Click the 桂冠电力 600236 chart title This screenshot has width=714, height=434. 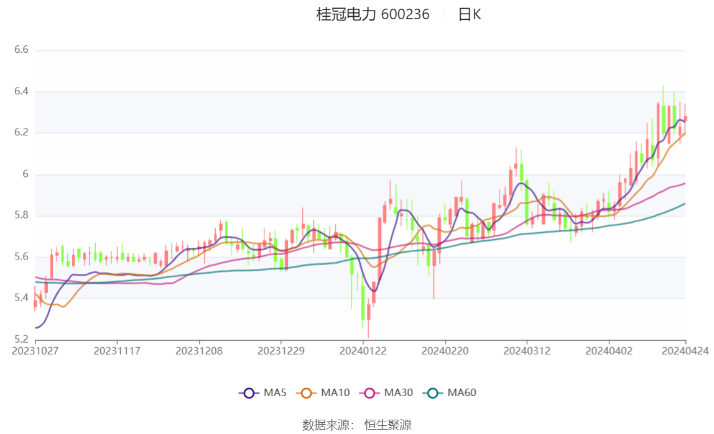click(x=373, y=14)
